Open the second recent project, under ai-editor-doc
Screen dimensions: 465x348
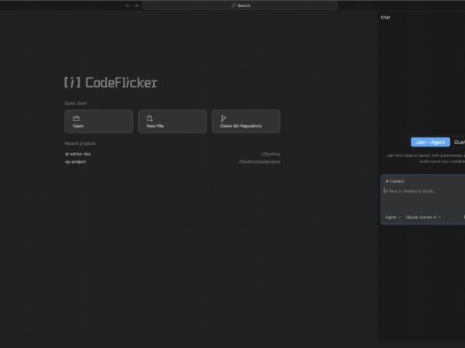[x=76, y=162]
